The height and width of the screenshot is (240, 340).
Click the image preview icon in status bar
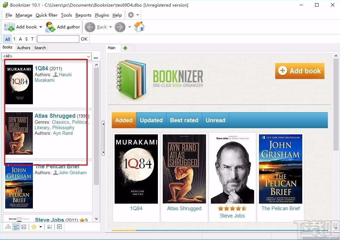click(49, 227)
